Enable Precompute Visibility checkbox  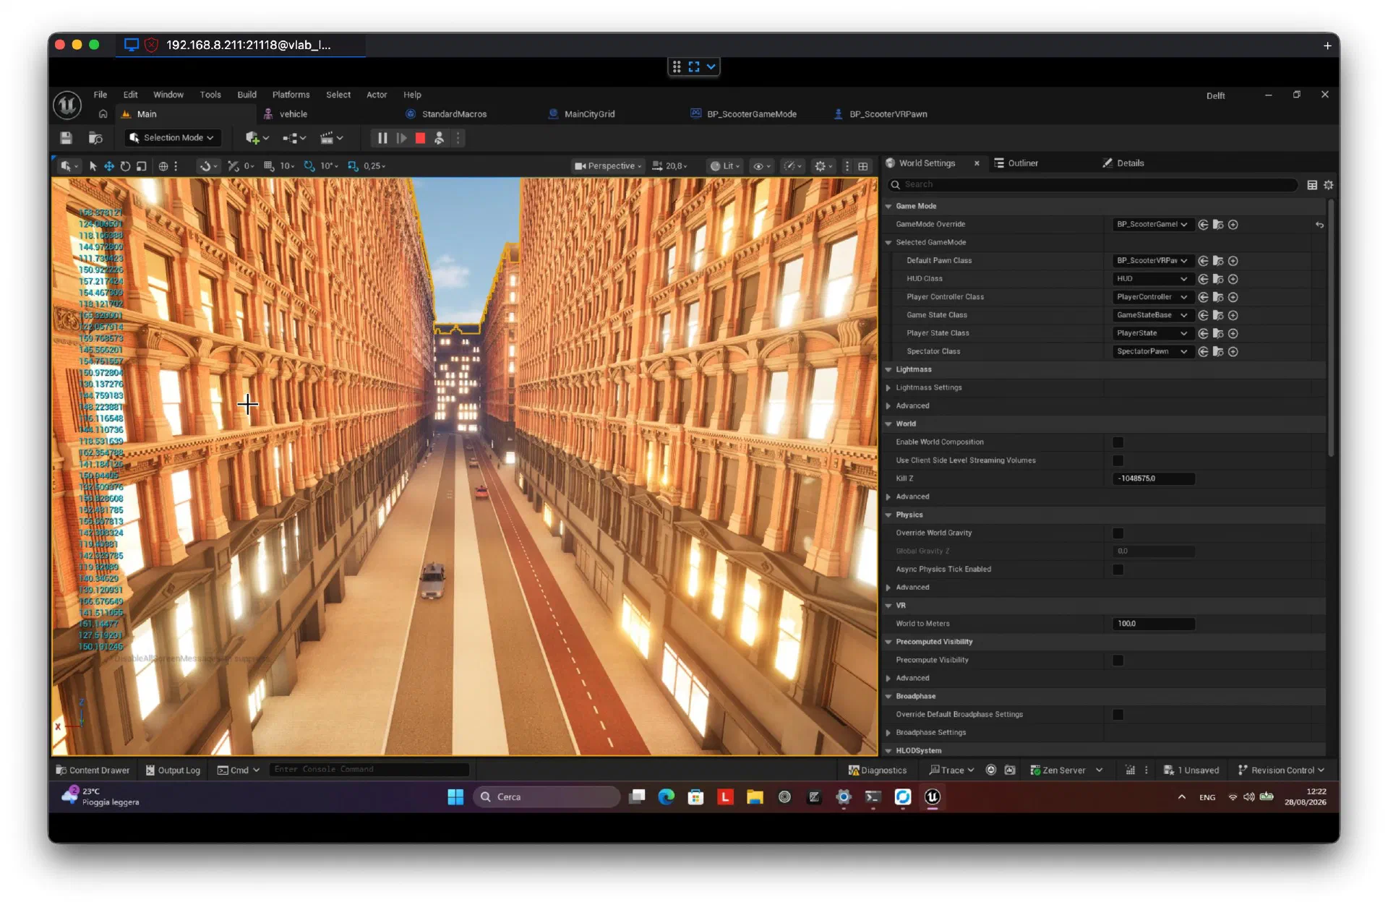click(x=1118, y=661)
